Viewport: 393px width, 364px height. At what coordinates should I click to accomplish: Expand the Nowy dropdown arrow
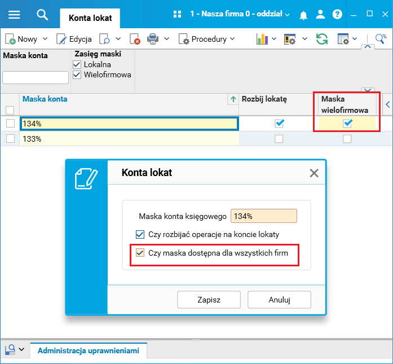[x=45, y=39]
